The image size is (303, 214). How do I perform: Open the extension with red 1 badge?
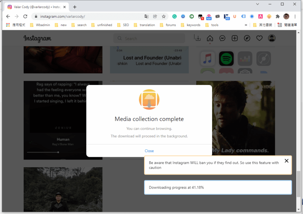(201, 17)
